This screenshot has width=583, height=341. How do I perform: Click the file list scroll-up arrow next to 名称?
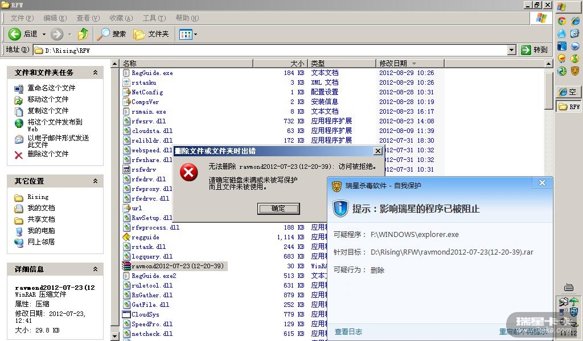115,64
